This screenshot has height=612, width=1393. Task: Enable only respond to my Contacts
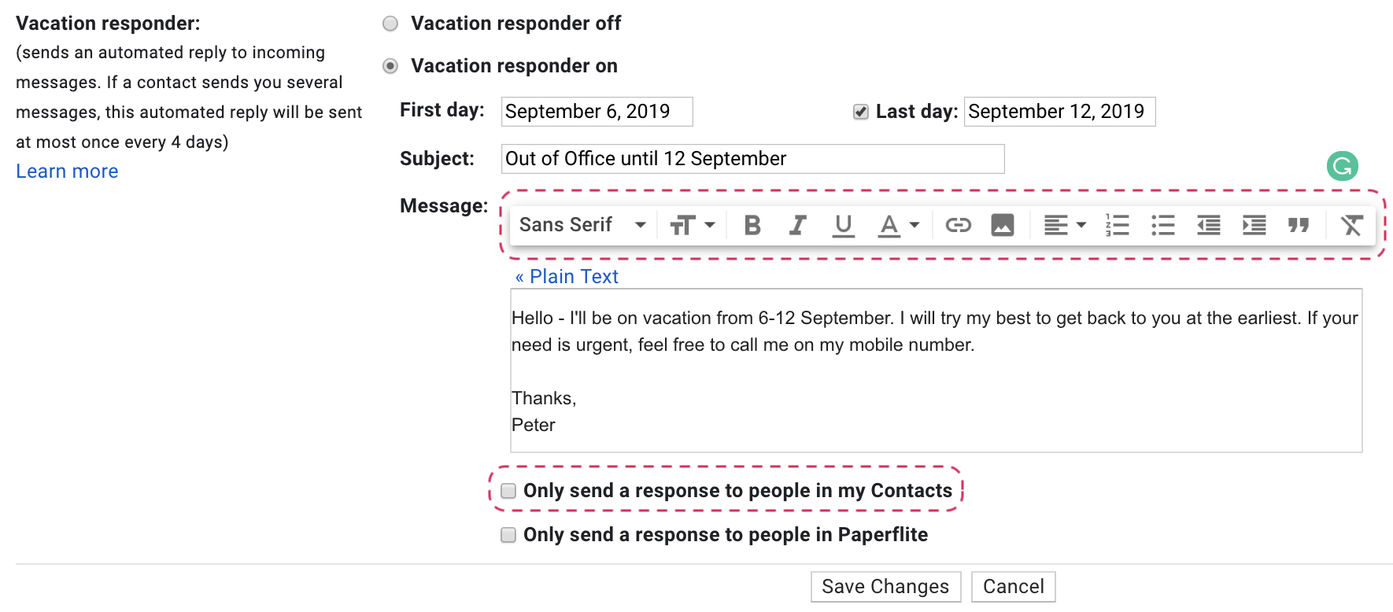coord(509,491)
